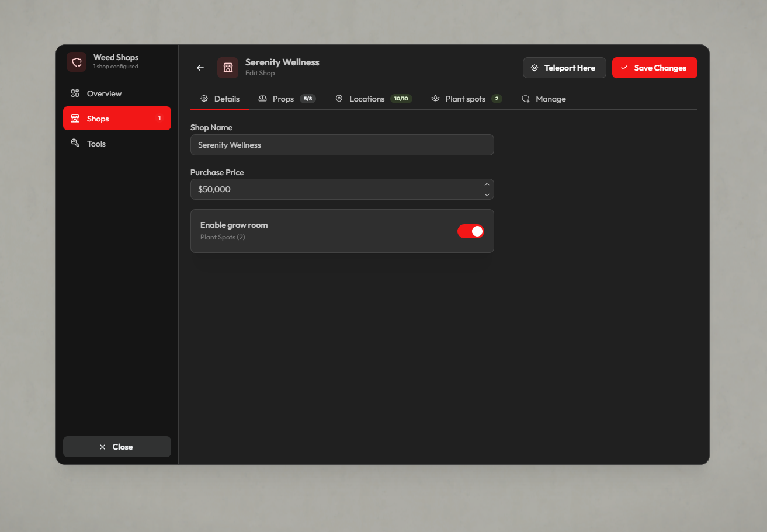Click the Plant spots badge showing 2

[x=497, y=99]
